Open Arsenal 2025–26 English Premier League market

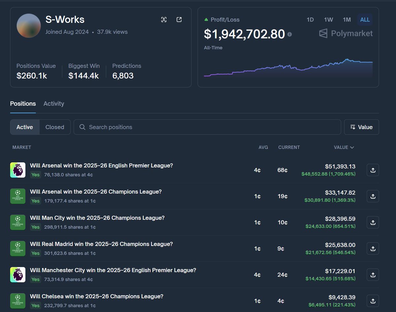102,165
